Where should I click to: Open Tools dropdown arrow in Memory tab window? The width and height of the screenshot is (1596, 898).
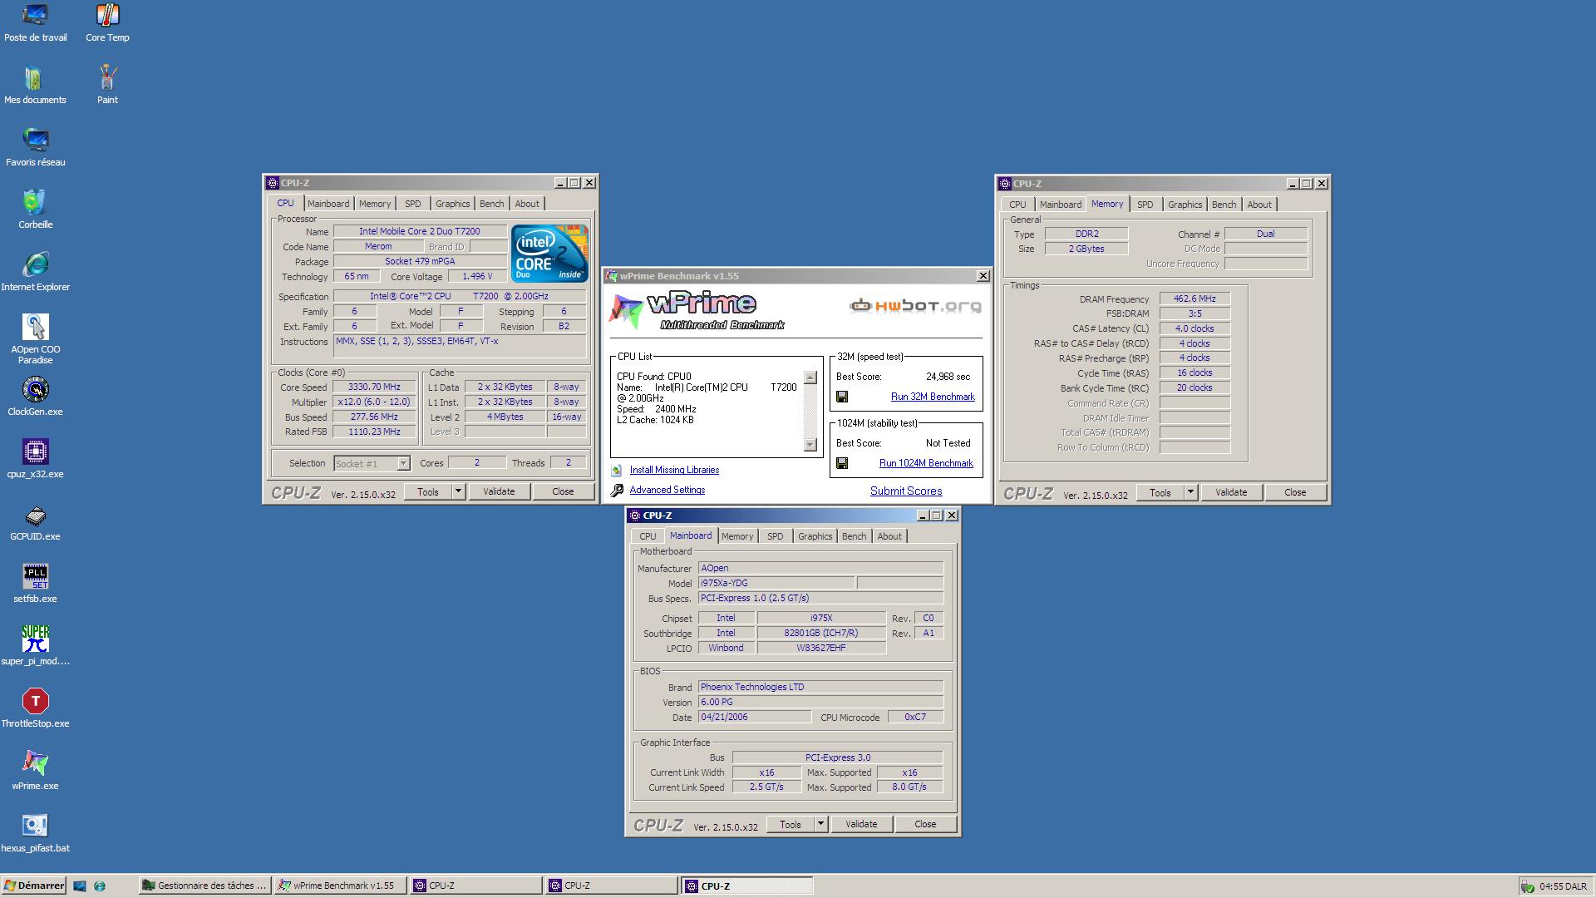[1190, 492]
